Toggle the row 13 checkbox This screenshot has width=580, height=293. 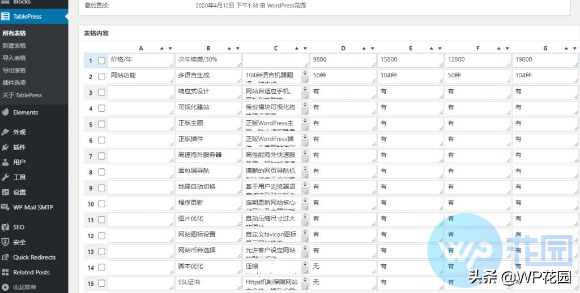101,252
